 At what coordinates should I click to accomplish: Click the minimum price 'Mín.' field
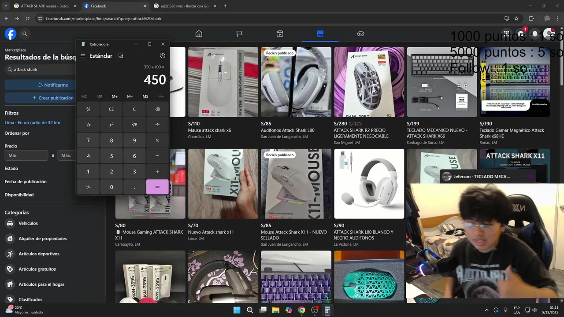pyautogui.click(x=26, y=155)
